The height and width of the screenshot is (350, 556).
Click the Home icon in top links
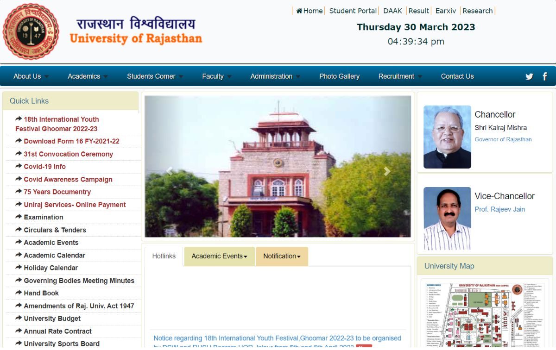299,11
